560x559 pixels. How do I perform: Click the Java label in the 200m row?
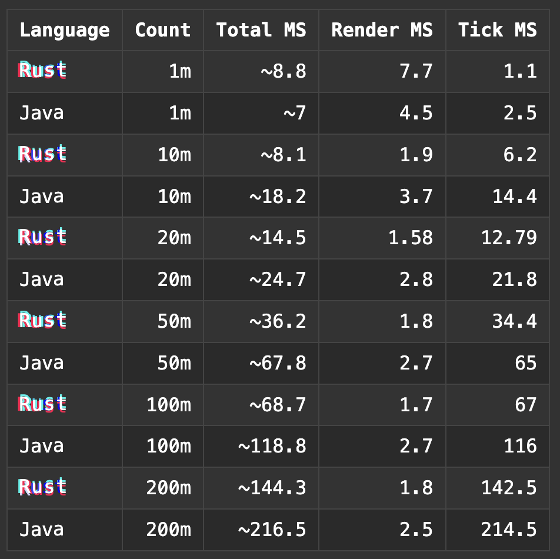click(41, 530)
